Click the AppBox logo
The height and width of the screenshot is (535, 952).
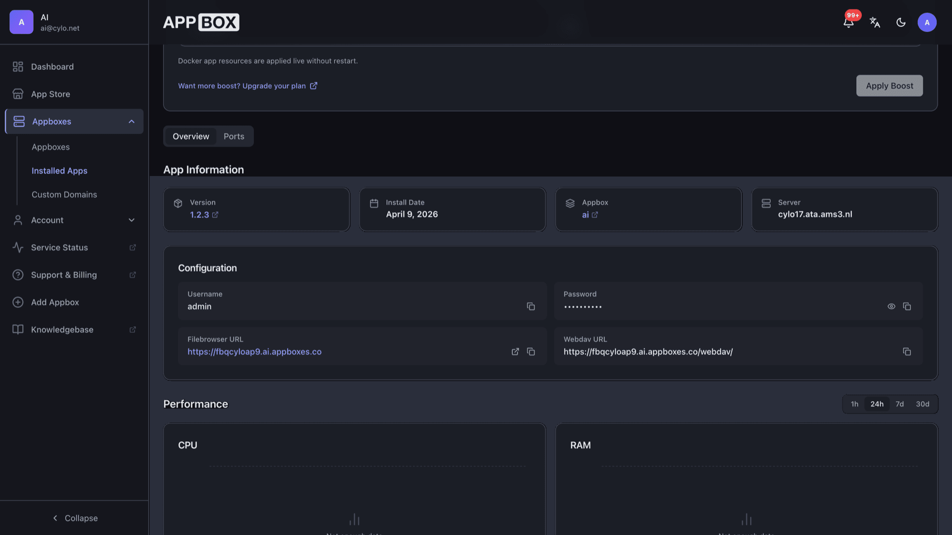tap(201, 22)
